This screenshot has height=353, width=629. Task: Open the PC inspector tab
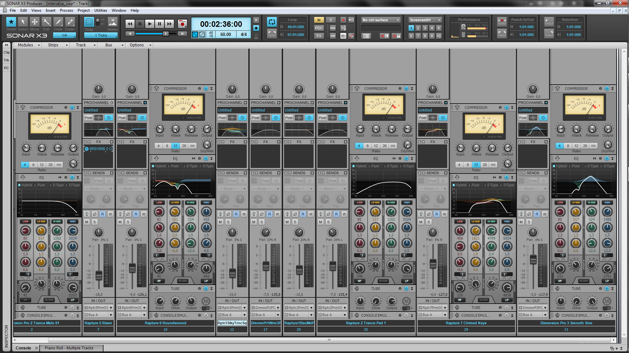[x=7, y=68]
